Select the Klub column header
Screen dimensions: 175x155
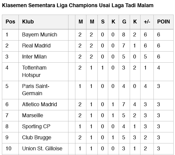[x=28, y=22]
